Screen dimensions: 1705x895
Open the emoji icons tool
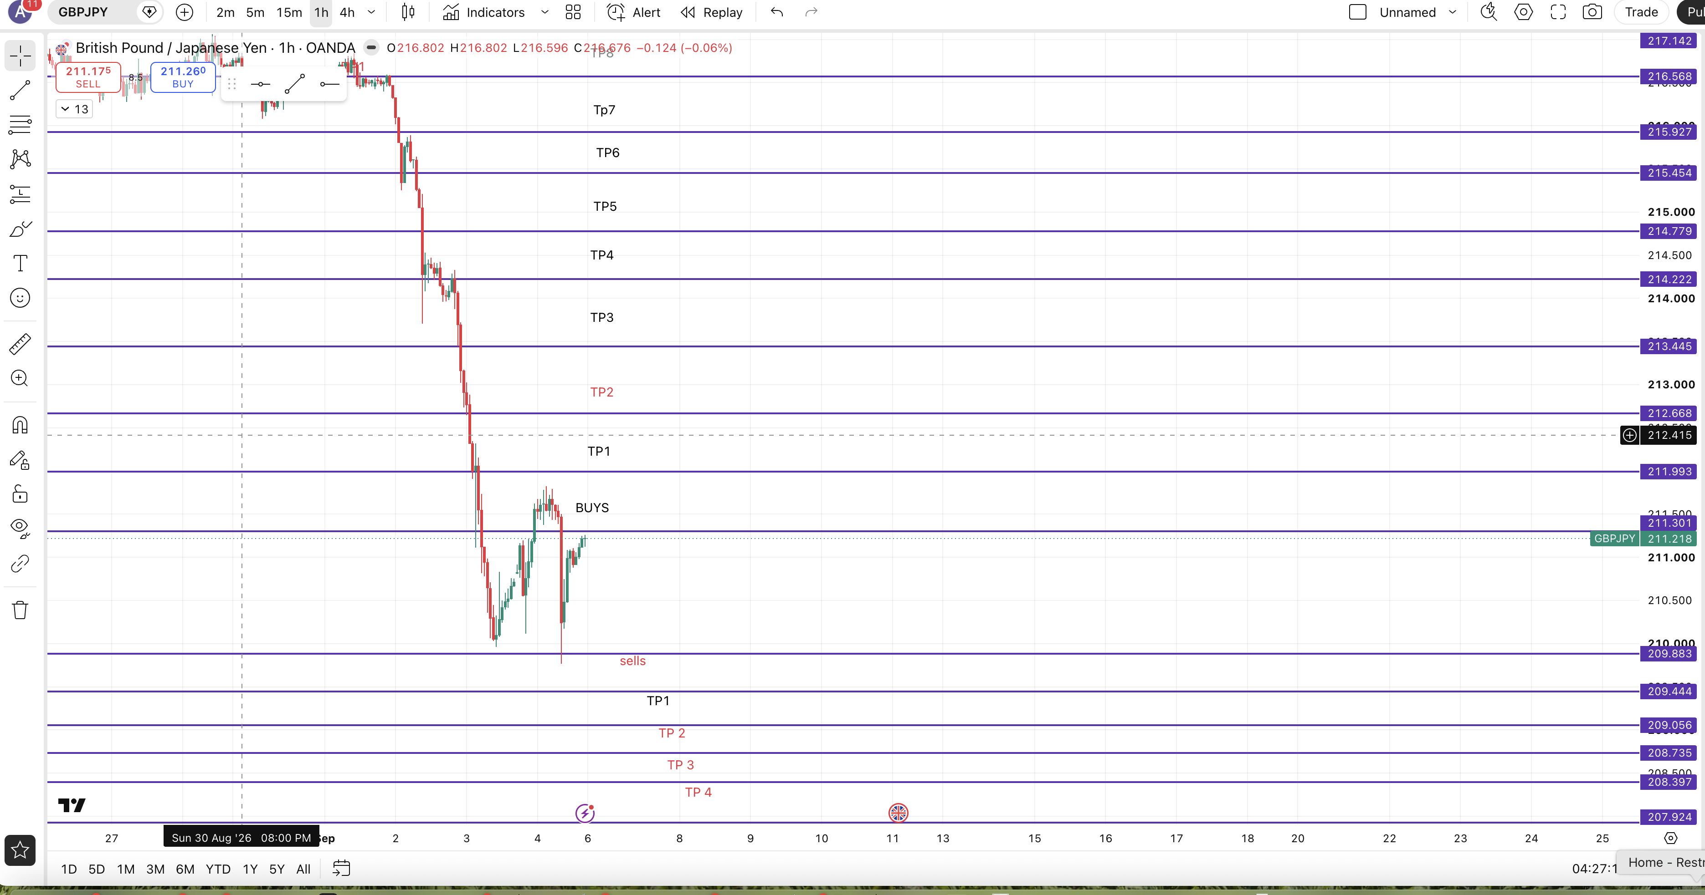point(21,298)
